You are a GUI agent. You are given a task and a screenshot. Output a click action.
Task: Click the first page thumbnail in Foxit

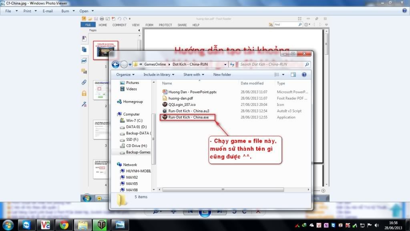(106, 50)
